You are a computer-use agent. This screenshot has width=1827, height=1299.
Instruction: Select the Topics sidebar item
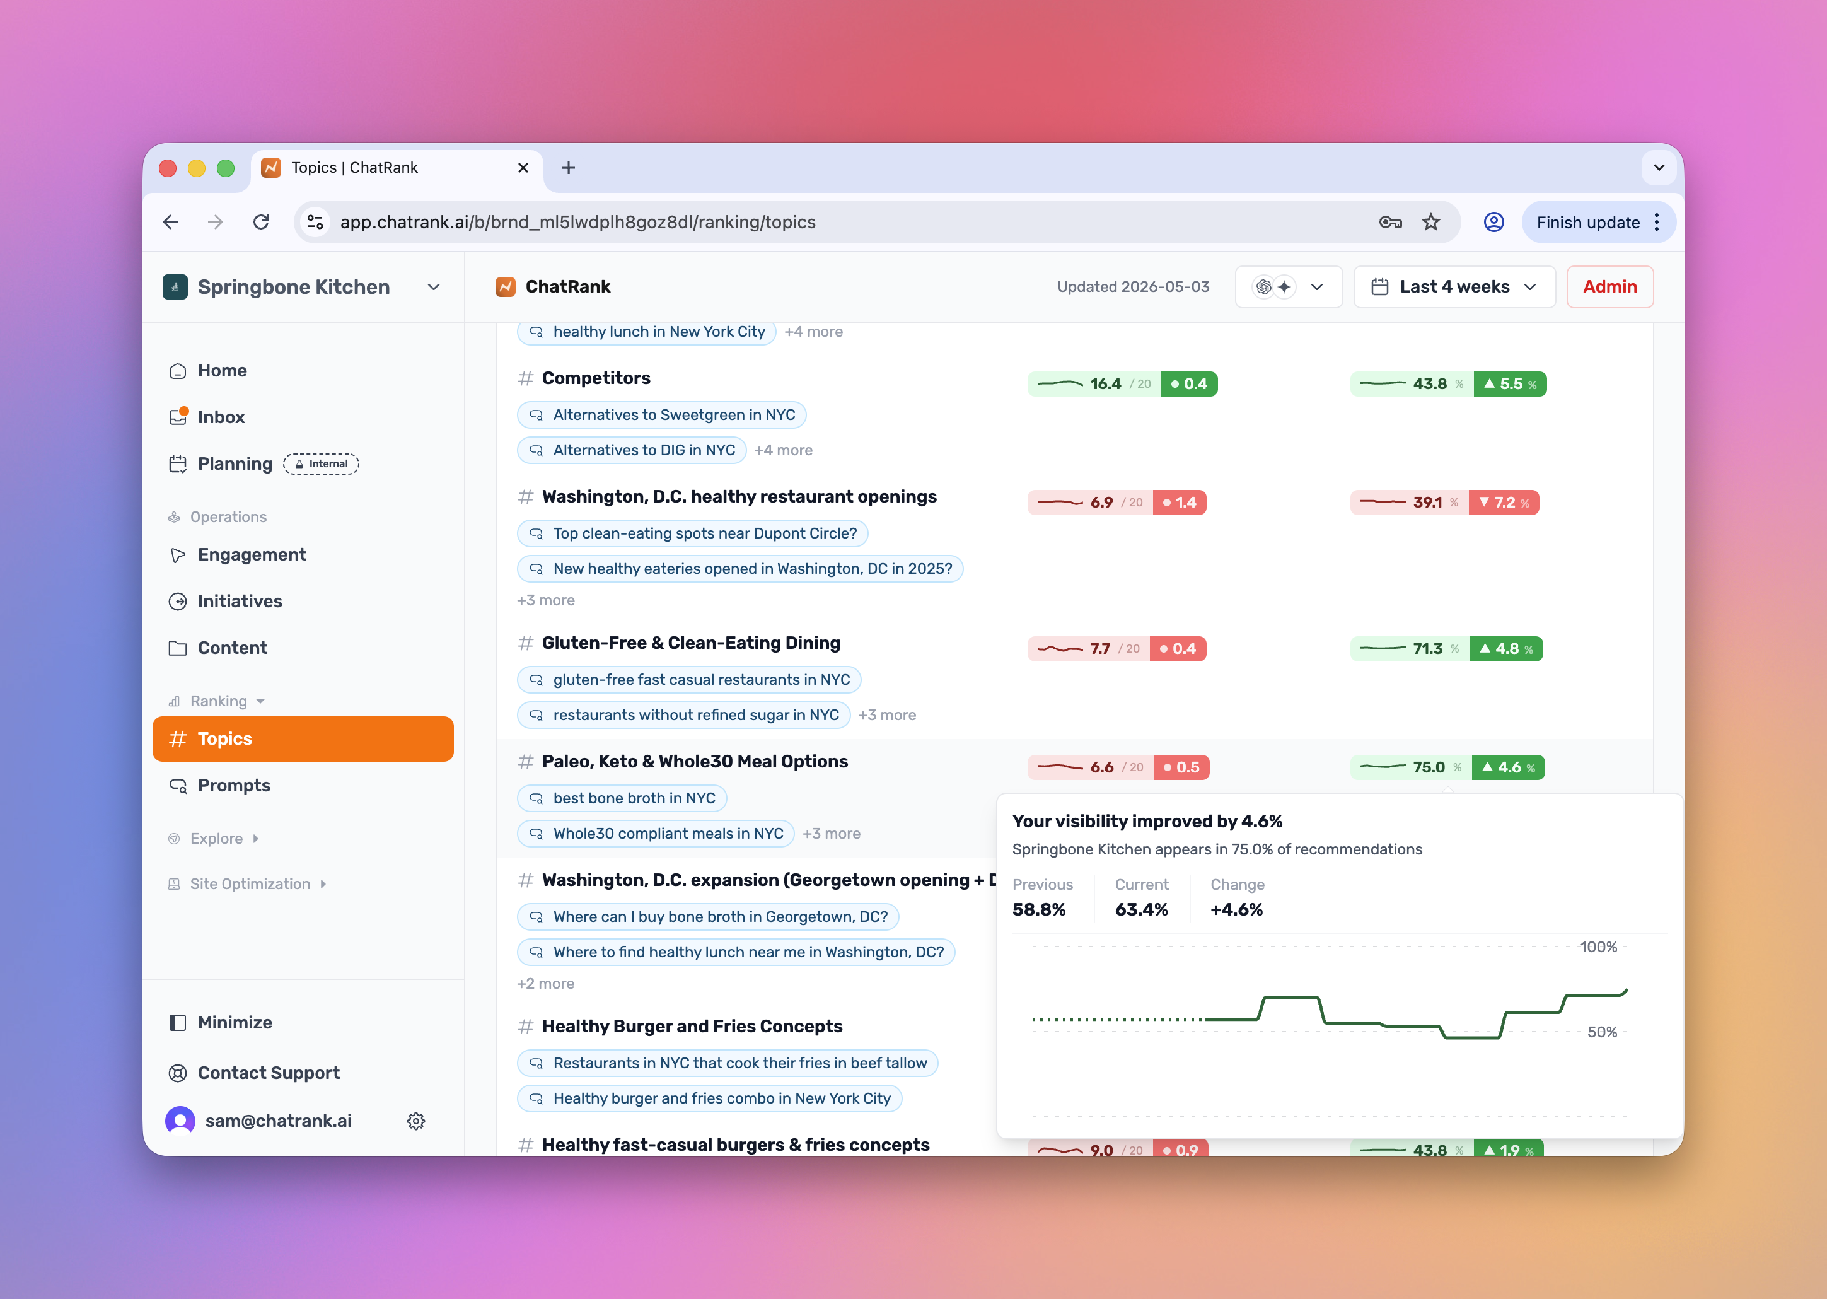tap(303, 738)
